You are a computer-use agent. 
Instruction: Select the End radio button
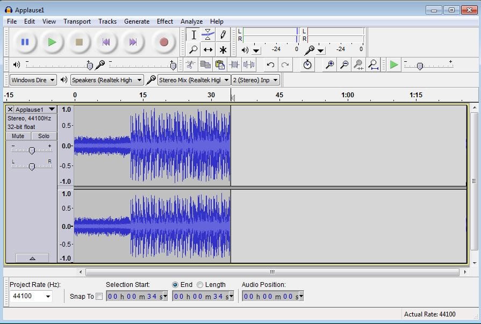[175, 285]
